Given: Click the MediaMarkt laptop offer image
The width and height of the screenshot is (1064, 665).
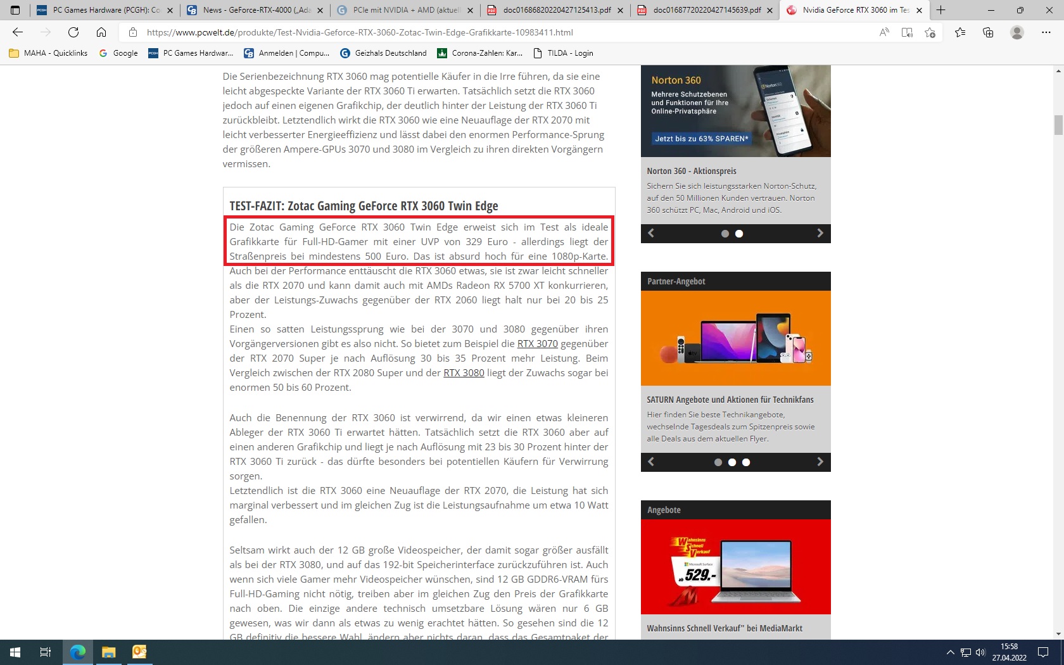Looking at the screenshot, I should tap(736, 567).
